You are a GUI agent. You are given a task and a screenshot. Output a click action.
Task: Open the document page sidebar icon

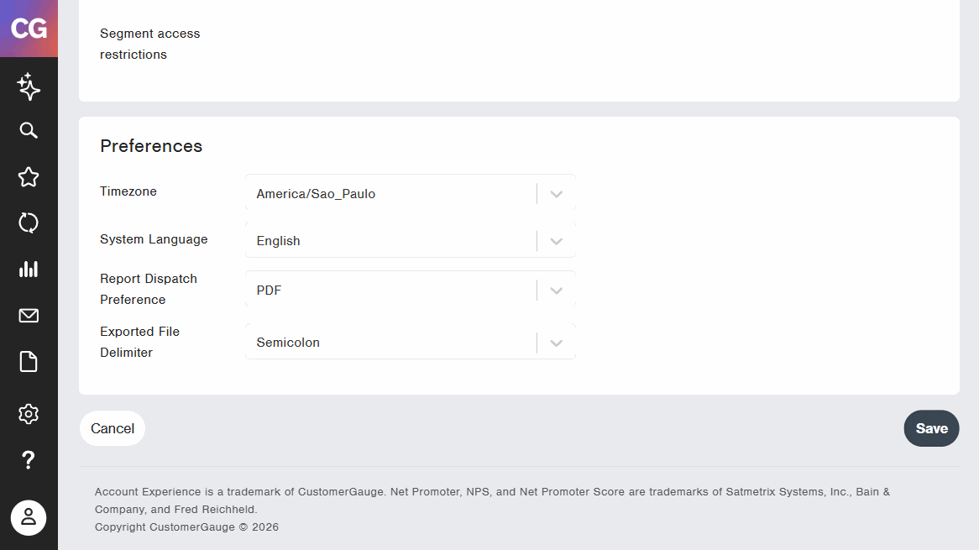point(29,362)
